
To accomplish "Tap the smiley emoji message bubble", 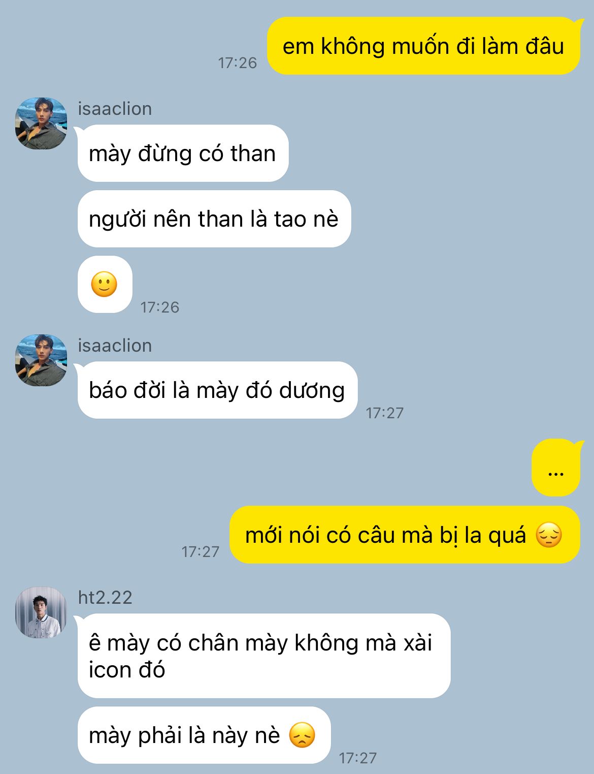I will tap(105, 284).
